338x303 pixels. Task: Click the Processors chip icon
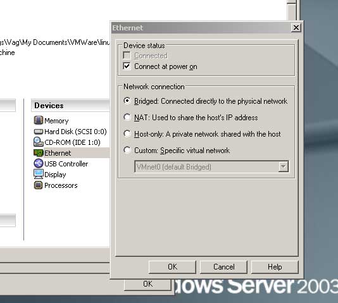click(x=39, y=185)
